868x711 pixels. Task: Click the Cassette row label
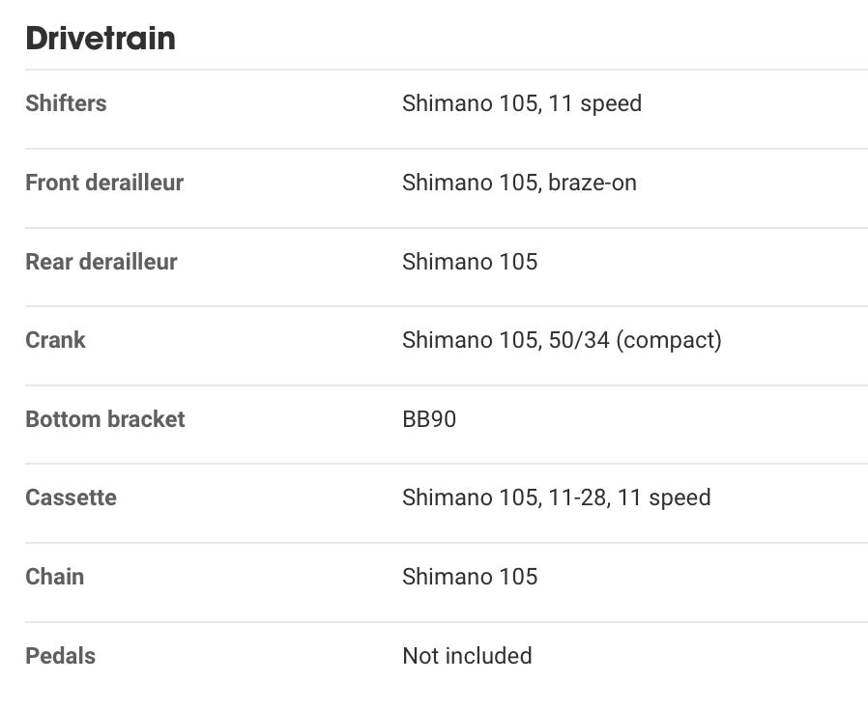point(71,498)
